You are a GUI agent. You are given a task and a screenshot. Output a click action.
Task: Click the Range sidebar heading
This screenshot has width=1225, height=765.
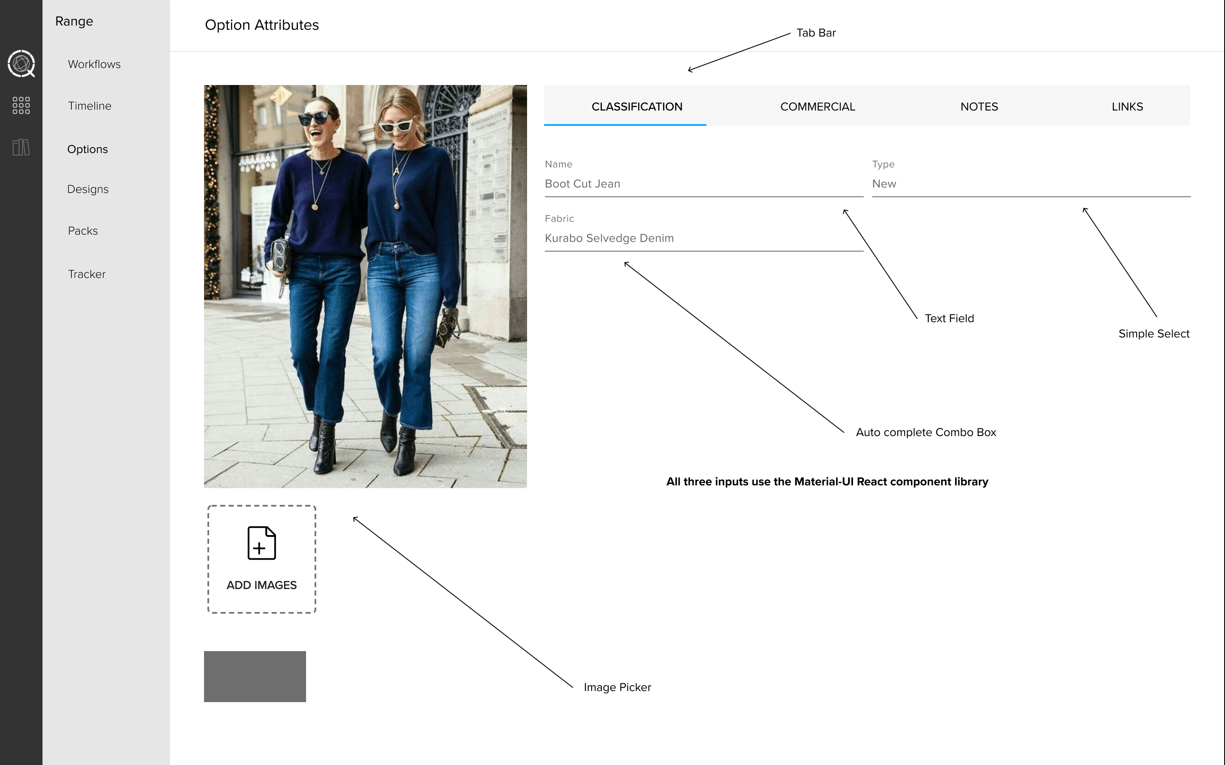(74, 21)
